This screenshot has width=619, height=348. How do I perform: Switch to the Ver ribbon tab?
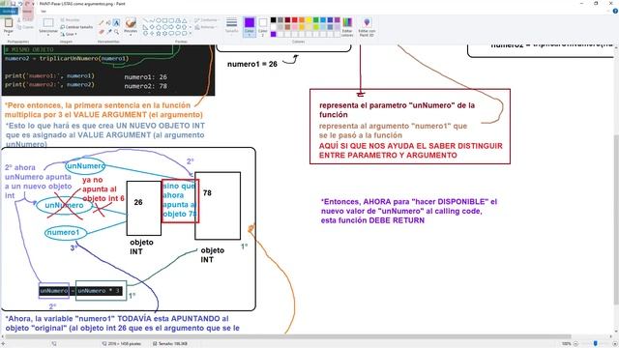click(x=44, y=11)
